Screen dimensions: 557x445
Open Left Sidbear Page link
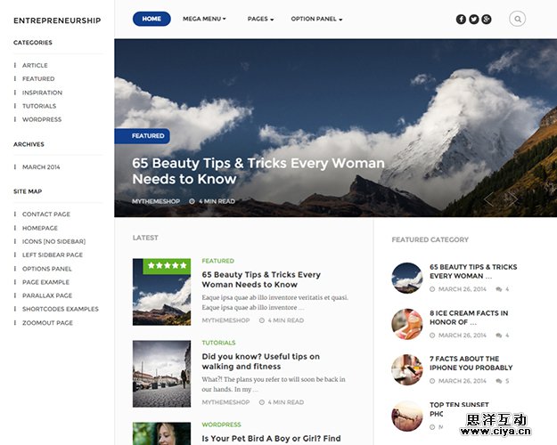(x=53, y=255)
